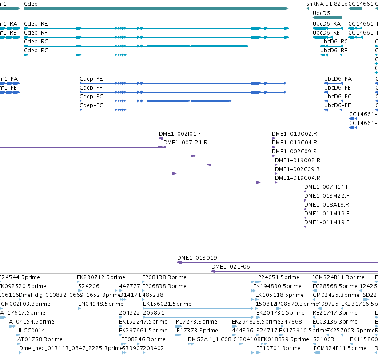Screen dimensions: 378x355
Task: Select the FGM324B11.5prime label
Action: pos(340,348)
